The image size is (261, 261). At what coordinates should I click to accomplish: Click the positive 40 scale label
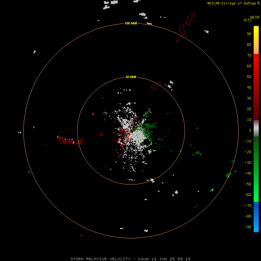point(249,87)
